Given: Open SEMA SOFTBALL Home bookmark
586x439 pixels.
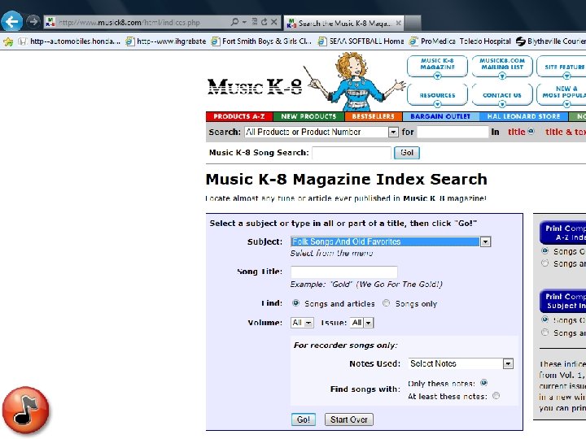Looking at the screenshot, I should pos(361,41).
